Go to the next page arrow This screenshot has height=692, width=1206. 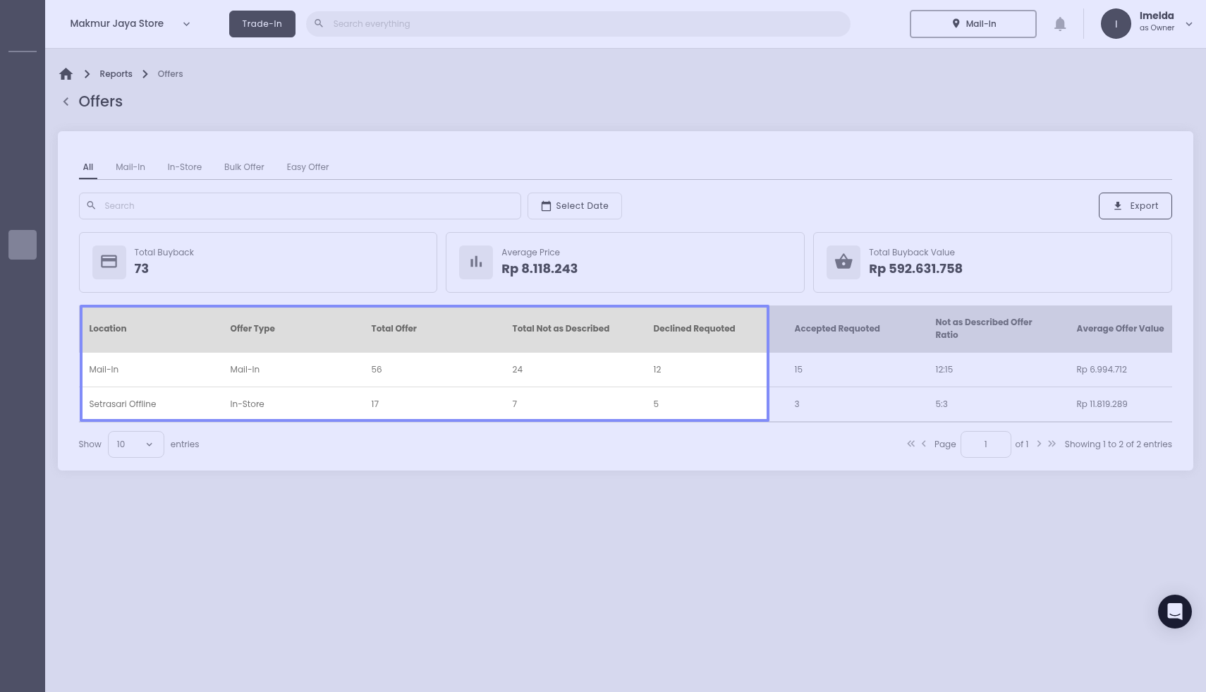point(1039,444)
